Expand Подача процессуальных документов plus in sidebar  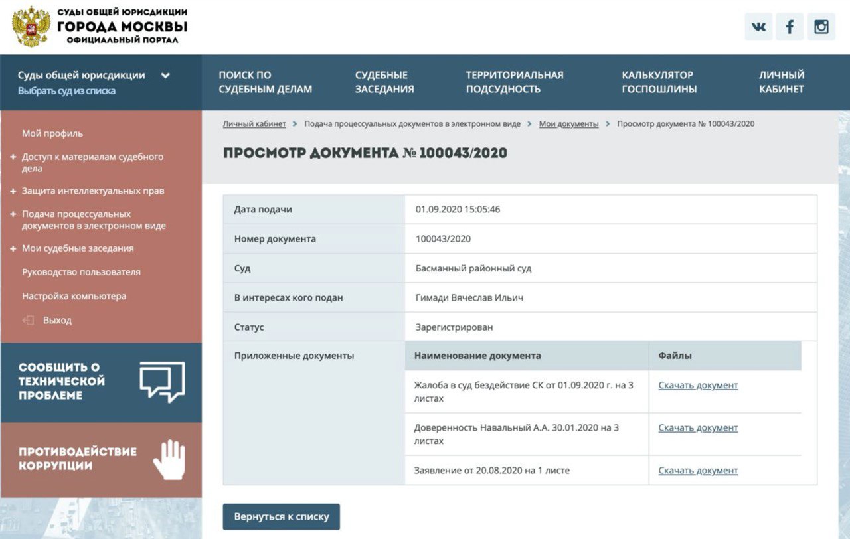(x=13, y=214)
